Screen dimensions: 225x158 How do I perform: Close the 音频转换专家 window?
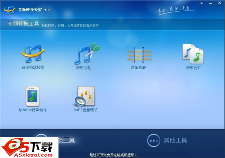click(x=219, y=3)
